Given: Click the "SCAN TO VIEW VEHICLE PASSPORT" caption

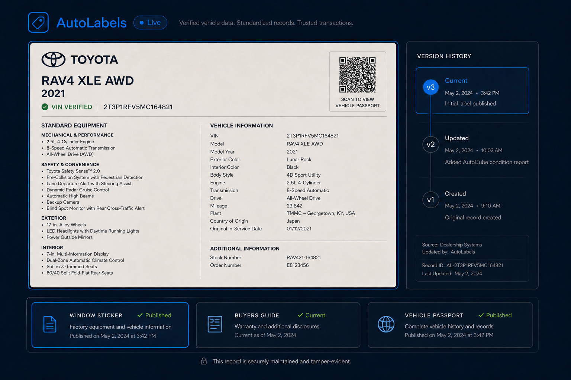Looking at the screenshot, I should 358,102.
